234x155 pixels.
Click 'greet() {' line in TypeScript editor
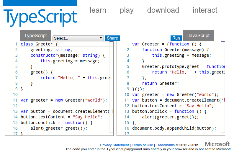click(42, 72)
